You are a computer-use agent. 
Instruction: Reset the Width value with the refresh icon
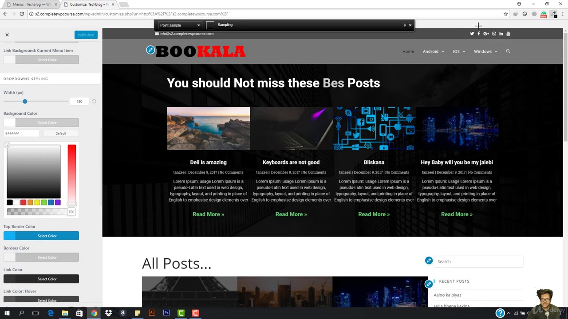pyautogui.click(x=94, y=101)
